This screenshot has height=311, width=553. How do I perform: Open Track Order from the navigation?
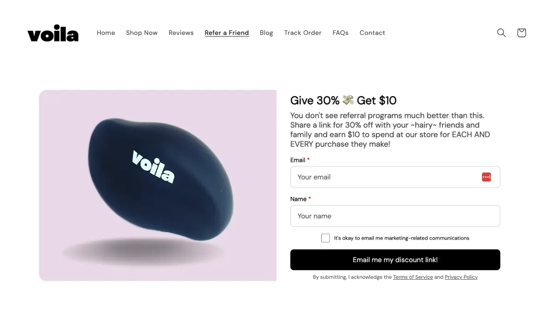tap(303, 33)
